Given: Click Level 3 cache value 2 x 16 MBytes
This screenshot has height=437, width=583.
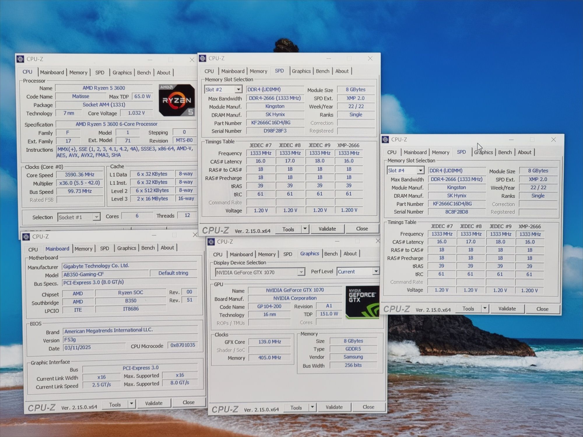Looking at the screenshot, I should coord(152,198).
